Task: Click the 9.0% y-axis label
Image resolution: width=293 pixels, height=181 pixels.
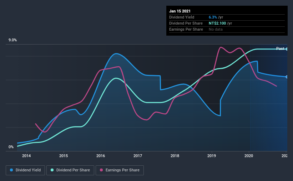Action: click(x=12, y=40)
